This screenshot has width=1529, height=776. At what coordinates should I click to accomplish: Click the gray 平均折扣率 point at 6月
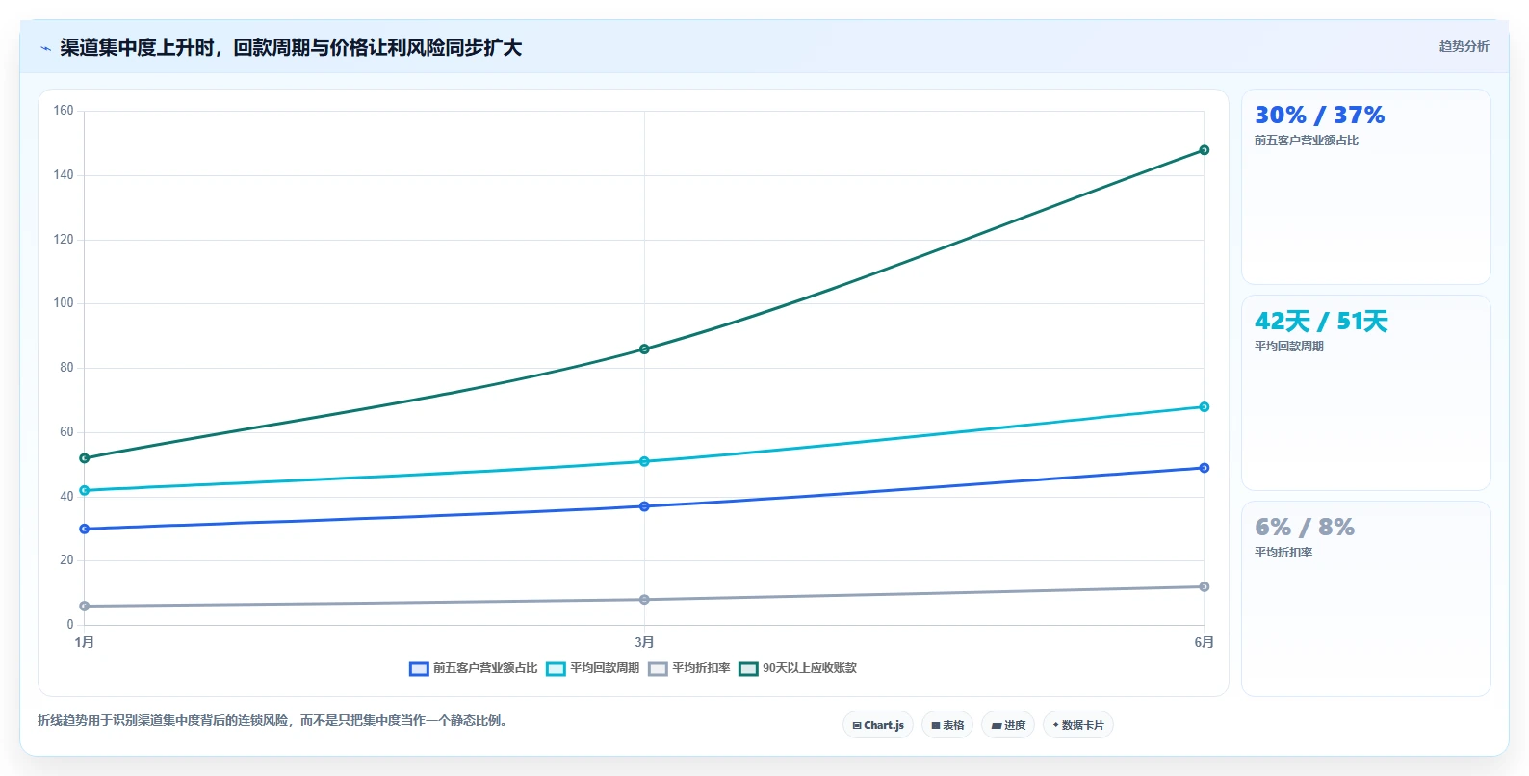(1204, 587)
